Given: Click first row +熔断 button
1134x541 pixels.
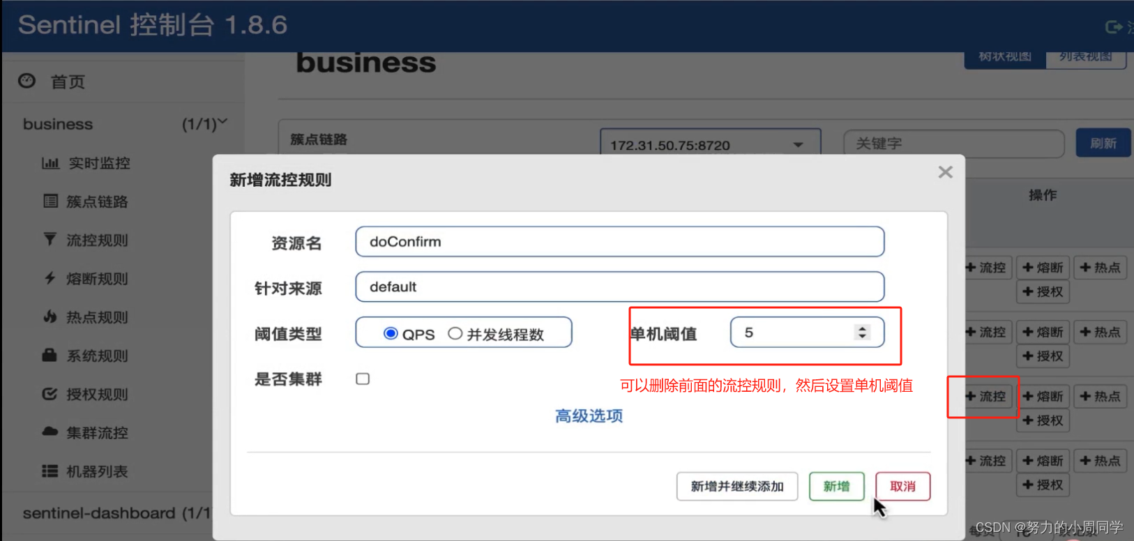Looking at the screenshot, I should [x=1043, y=268].
